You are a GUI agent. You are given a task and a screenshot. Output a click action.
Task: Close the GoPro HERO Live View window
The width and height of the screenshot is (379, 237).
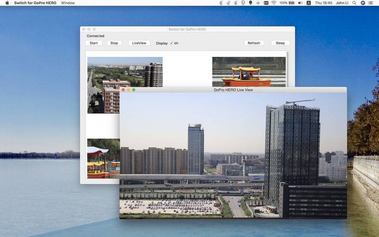click(123, 90)
